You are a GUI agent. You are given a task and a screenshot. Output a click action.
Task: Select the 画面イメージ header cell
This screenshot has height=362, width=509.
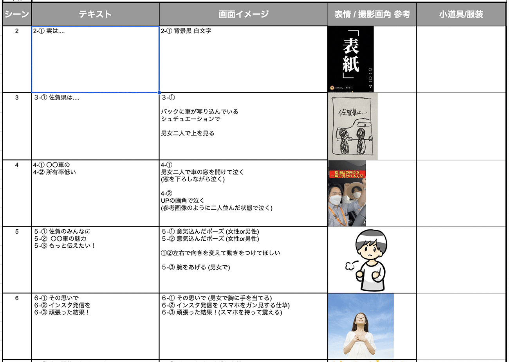[243, 14]
